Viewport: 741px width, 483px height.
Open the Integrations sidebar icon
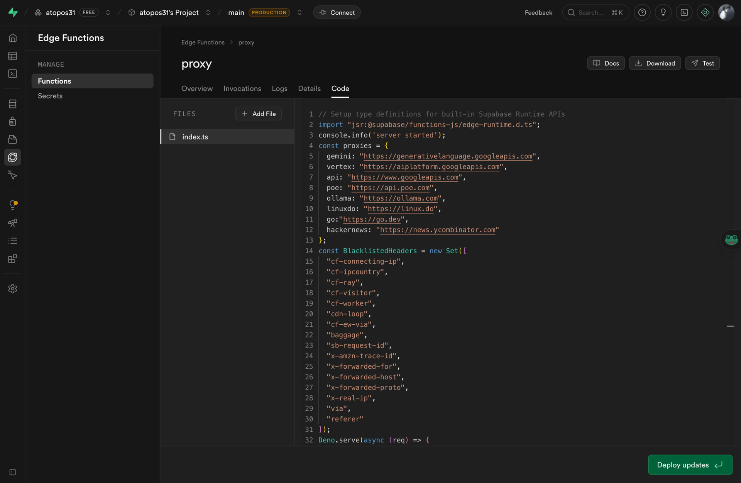13,258
